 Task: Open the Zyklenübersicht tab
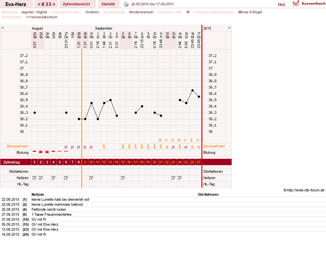[76, 4]
